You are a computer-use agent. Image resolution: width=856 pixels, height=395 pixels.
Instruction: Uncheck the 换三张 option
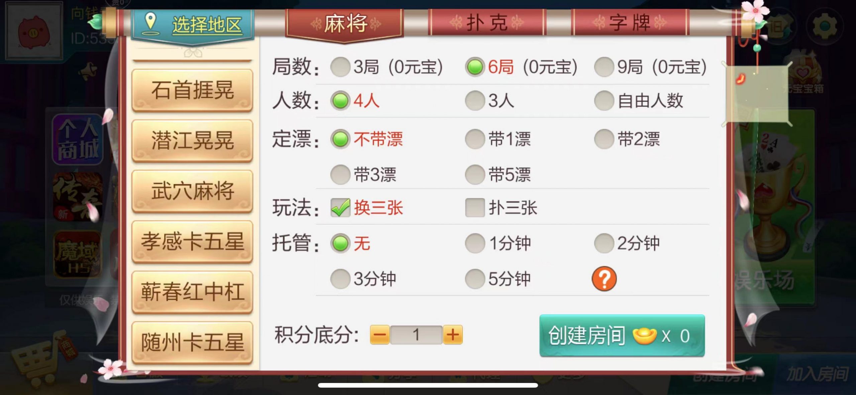[x=340, y=208]
